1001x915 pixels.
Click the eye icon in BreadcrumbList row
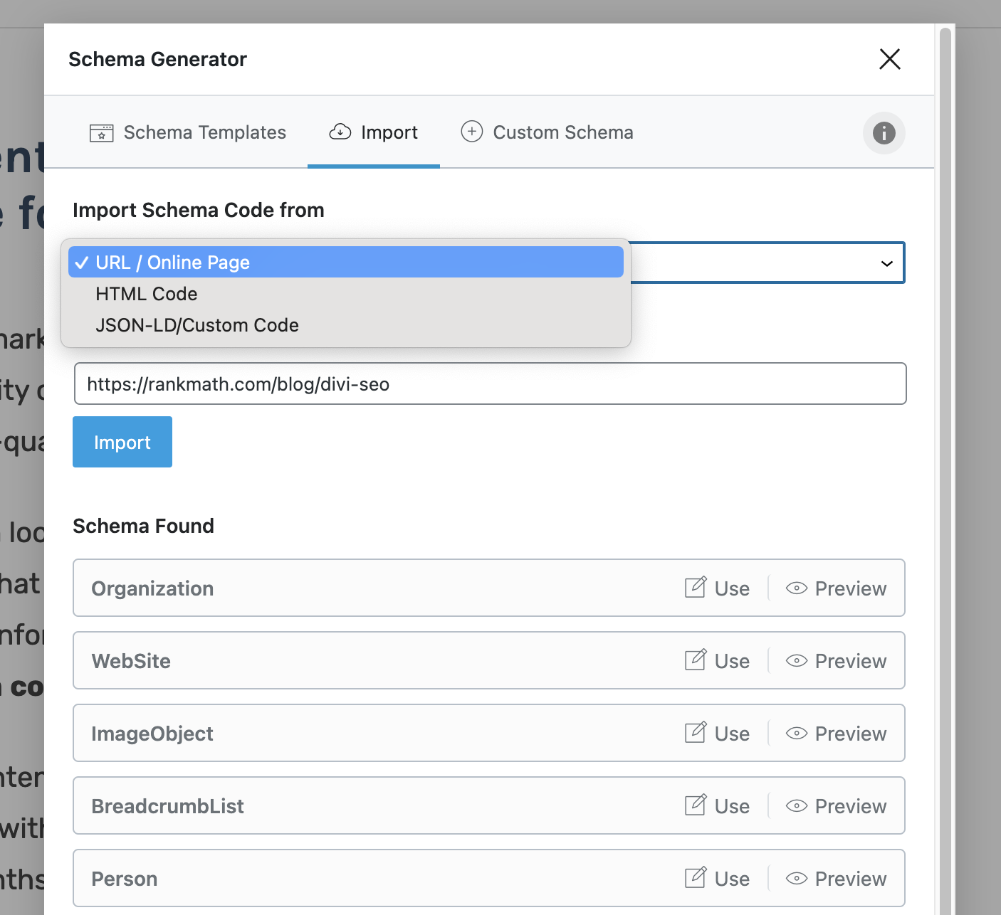[x=797, y=806]
